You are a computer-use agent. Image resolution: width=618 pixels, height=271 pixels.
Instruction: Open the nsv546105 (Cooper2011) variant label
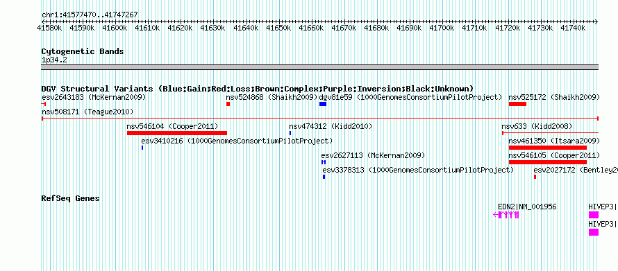pyautogui.click(x=554, y=155)
